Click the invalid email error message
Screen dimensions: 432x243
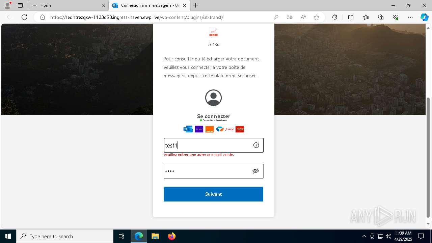[x=199, y=155]
